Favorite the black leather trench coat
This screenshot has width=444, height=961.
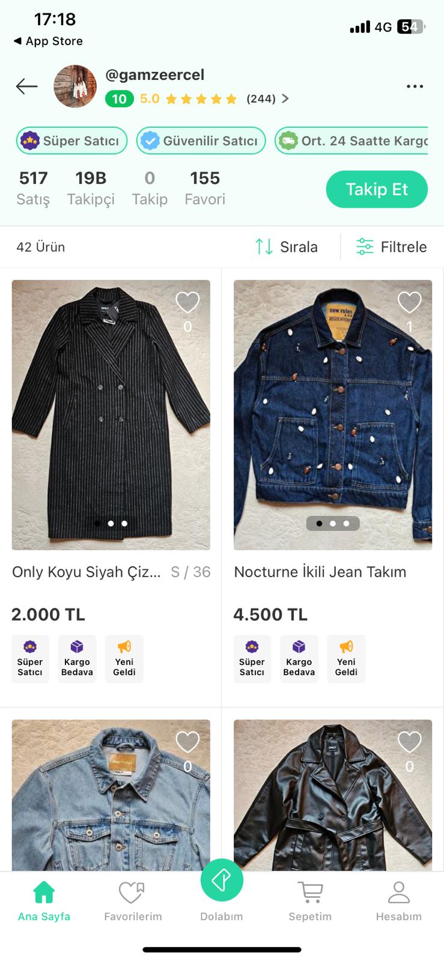[409, 742]
